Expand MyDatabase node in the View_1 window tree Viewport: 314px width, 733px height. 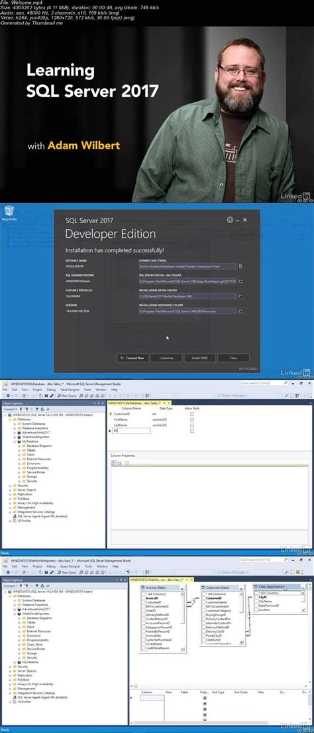tap(15, 662)
